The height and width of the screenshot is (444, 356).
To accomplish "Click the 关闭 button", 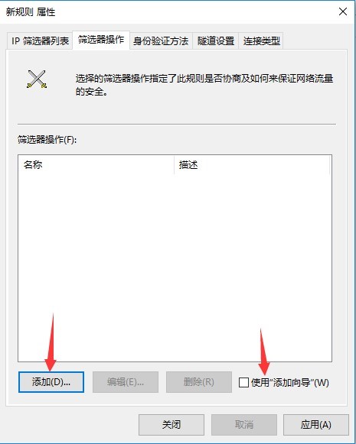I will [x=171, y=425].
